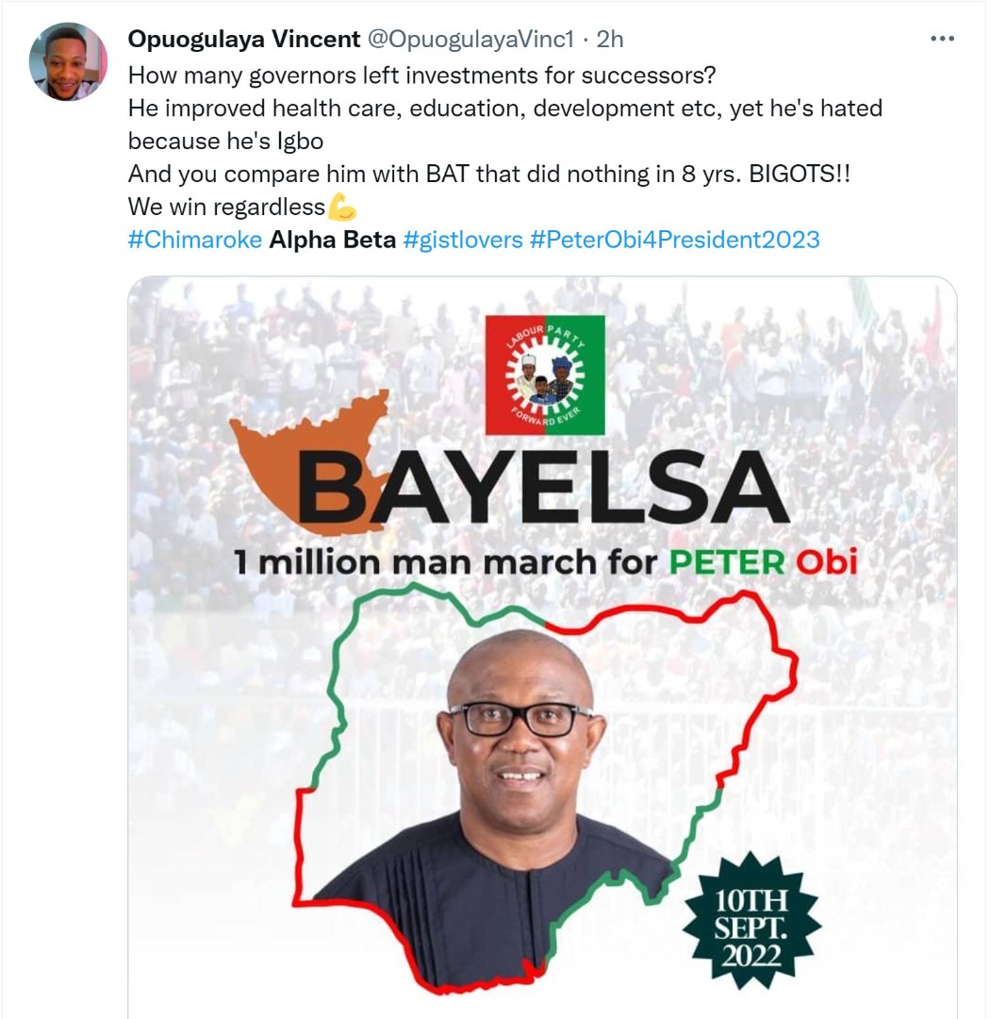Visit the @OpuogulayaVinc1 handle
This screenshot has height=1019, width=1006.
pos(471,39)
